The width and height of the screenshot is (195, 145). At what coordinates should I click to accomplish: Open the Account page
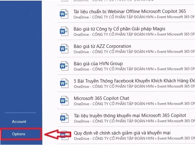[x=19, y=122]
